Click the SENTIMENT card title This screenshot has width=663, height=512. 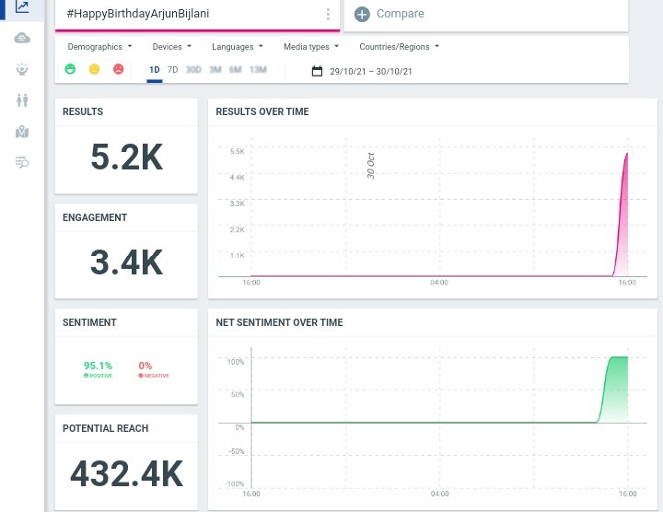[x=89, y=322]
